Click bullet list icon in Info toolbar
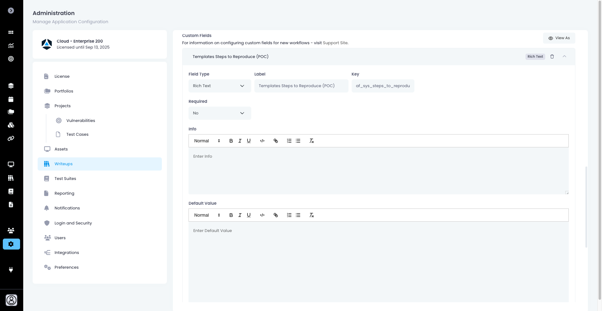 point(298,141)
